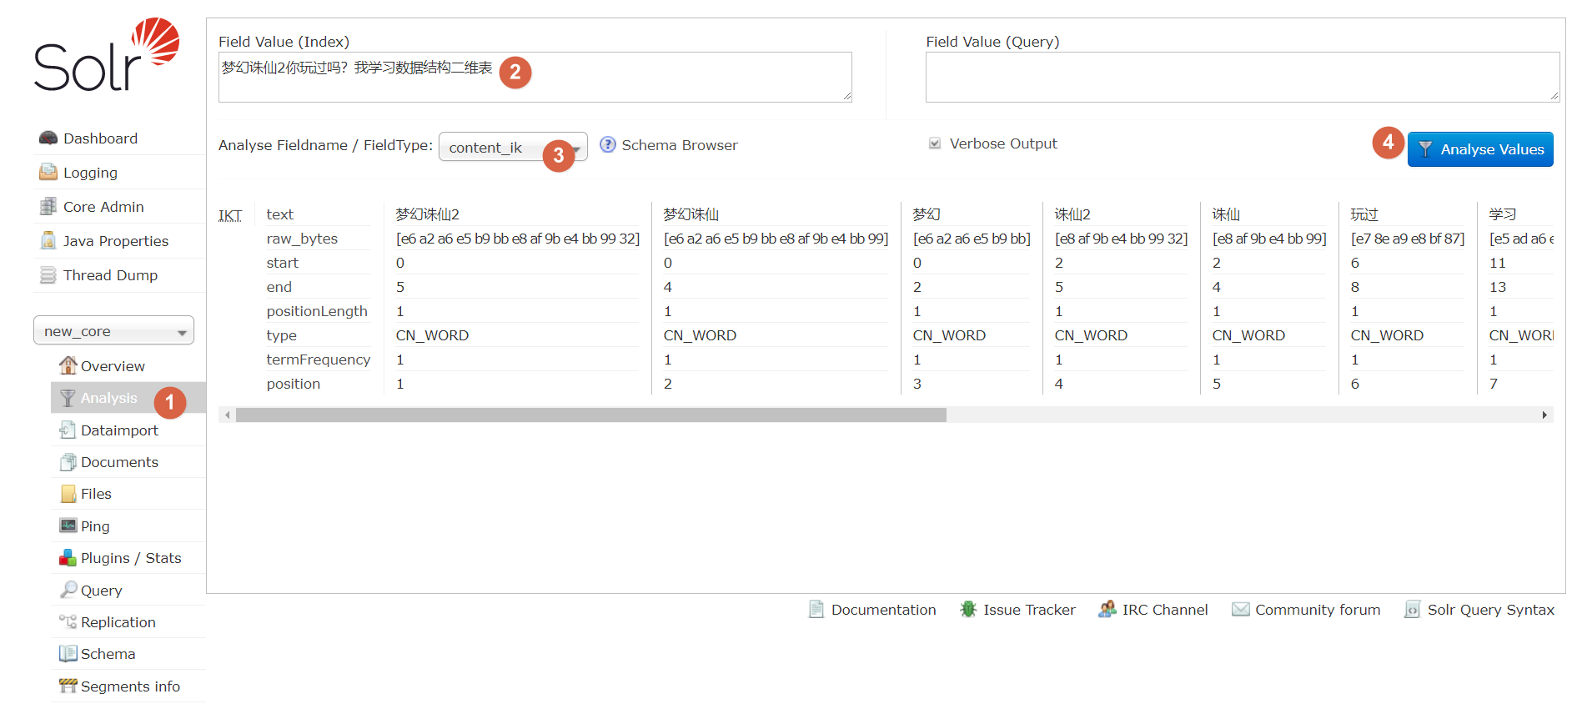1577x704 pixels.
Task: Toggle the Verbose Output checkbox
Action: [x=935, y=143]
